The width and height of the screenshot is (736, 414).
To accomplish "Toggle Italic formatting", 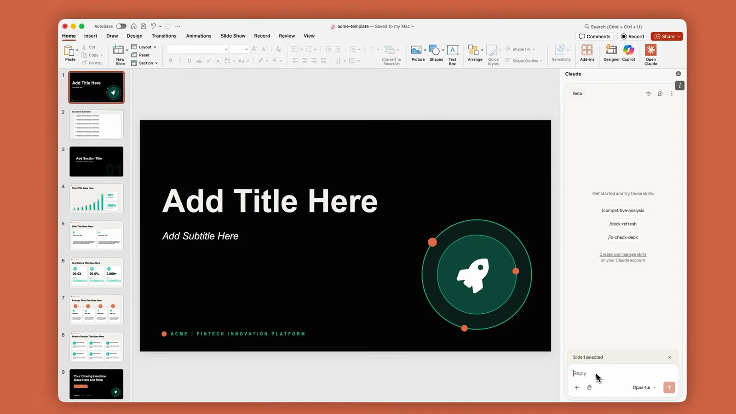I will tap(180, 61).
